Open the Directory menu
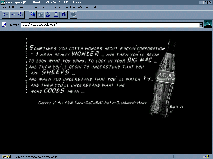Image resolution: width=213 pixels, height=159 pixels. [x=69, y=7]
